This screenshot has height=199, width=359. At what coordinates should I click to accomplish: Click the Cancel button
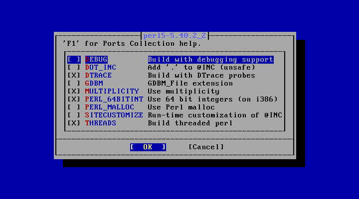coord(206,147)
